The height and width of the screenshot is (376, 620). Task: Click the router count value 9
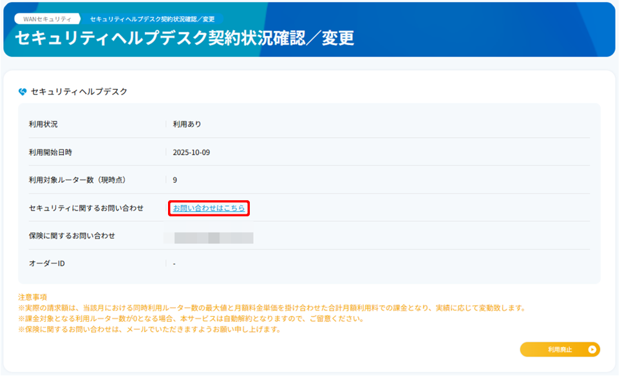(175, 180)
